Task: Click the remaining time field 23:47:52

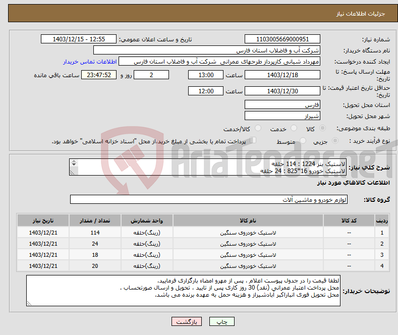Action: tap(99, 75)
